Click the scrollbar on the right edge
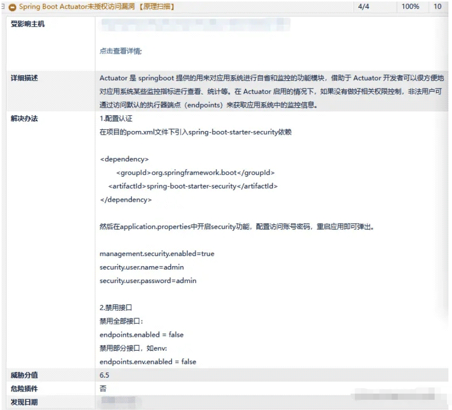The image size is (452, 410). tap(449, 205)
